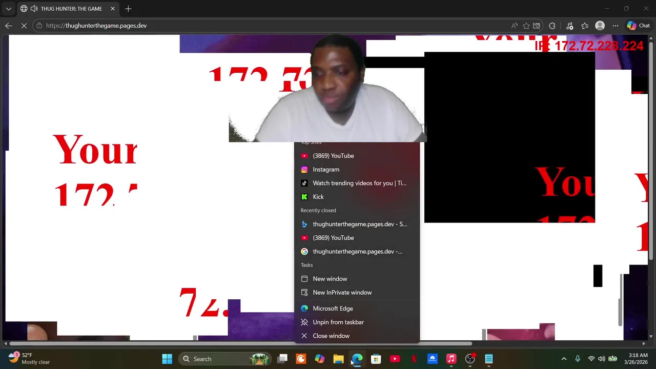Click the red IP 172.72.228.224 text
This screenshot has height=369, width=656.
click(589, 46)
